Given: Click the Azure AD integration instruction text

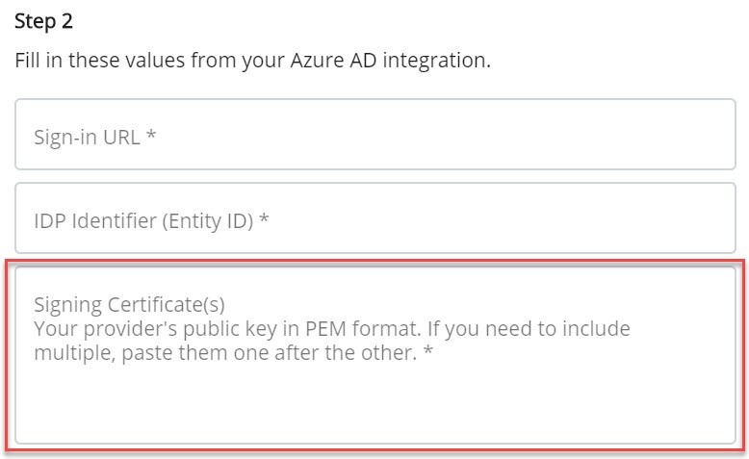Looking at the screenshot, I should 252,62.
